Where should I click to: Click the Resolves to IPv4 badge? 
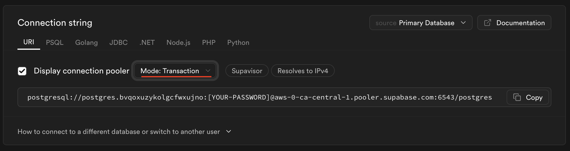303,71
